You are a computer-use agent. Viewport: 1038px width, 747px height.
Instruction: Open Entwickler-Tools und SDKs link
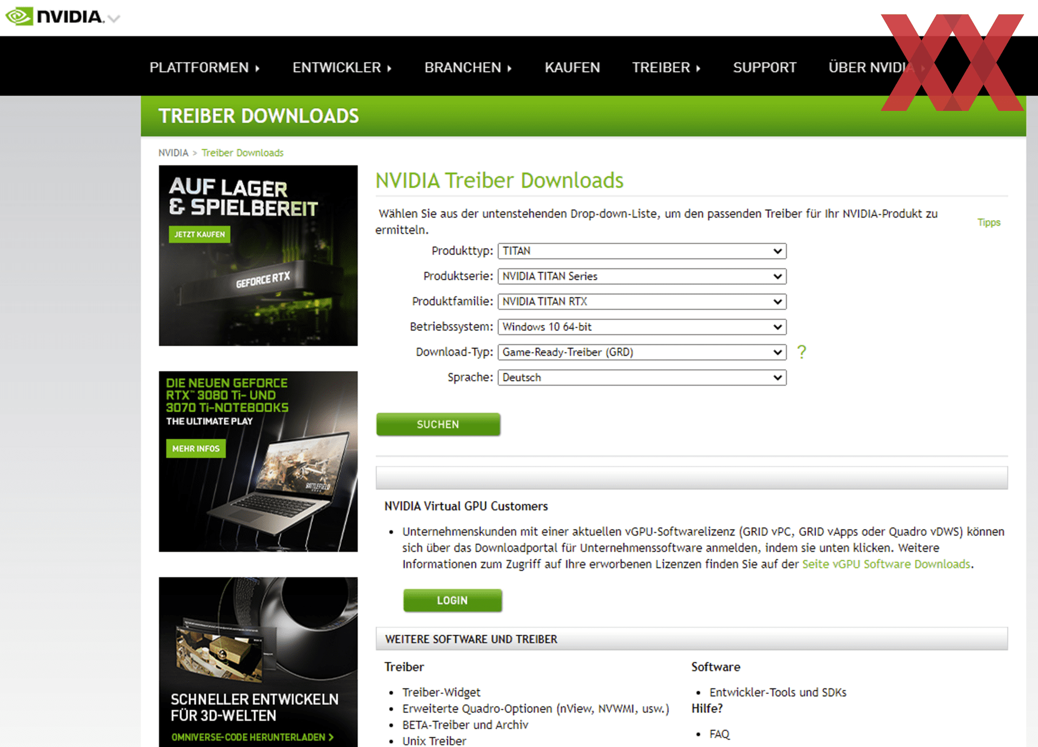778,692
